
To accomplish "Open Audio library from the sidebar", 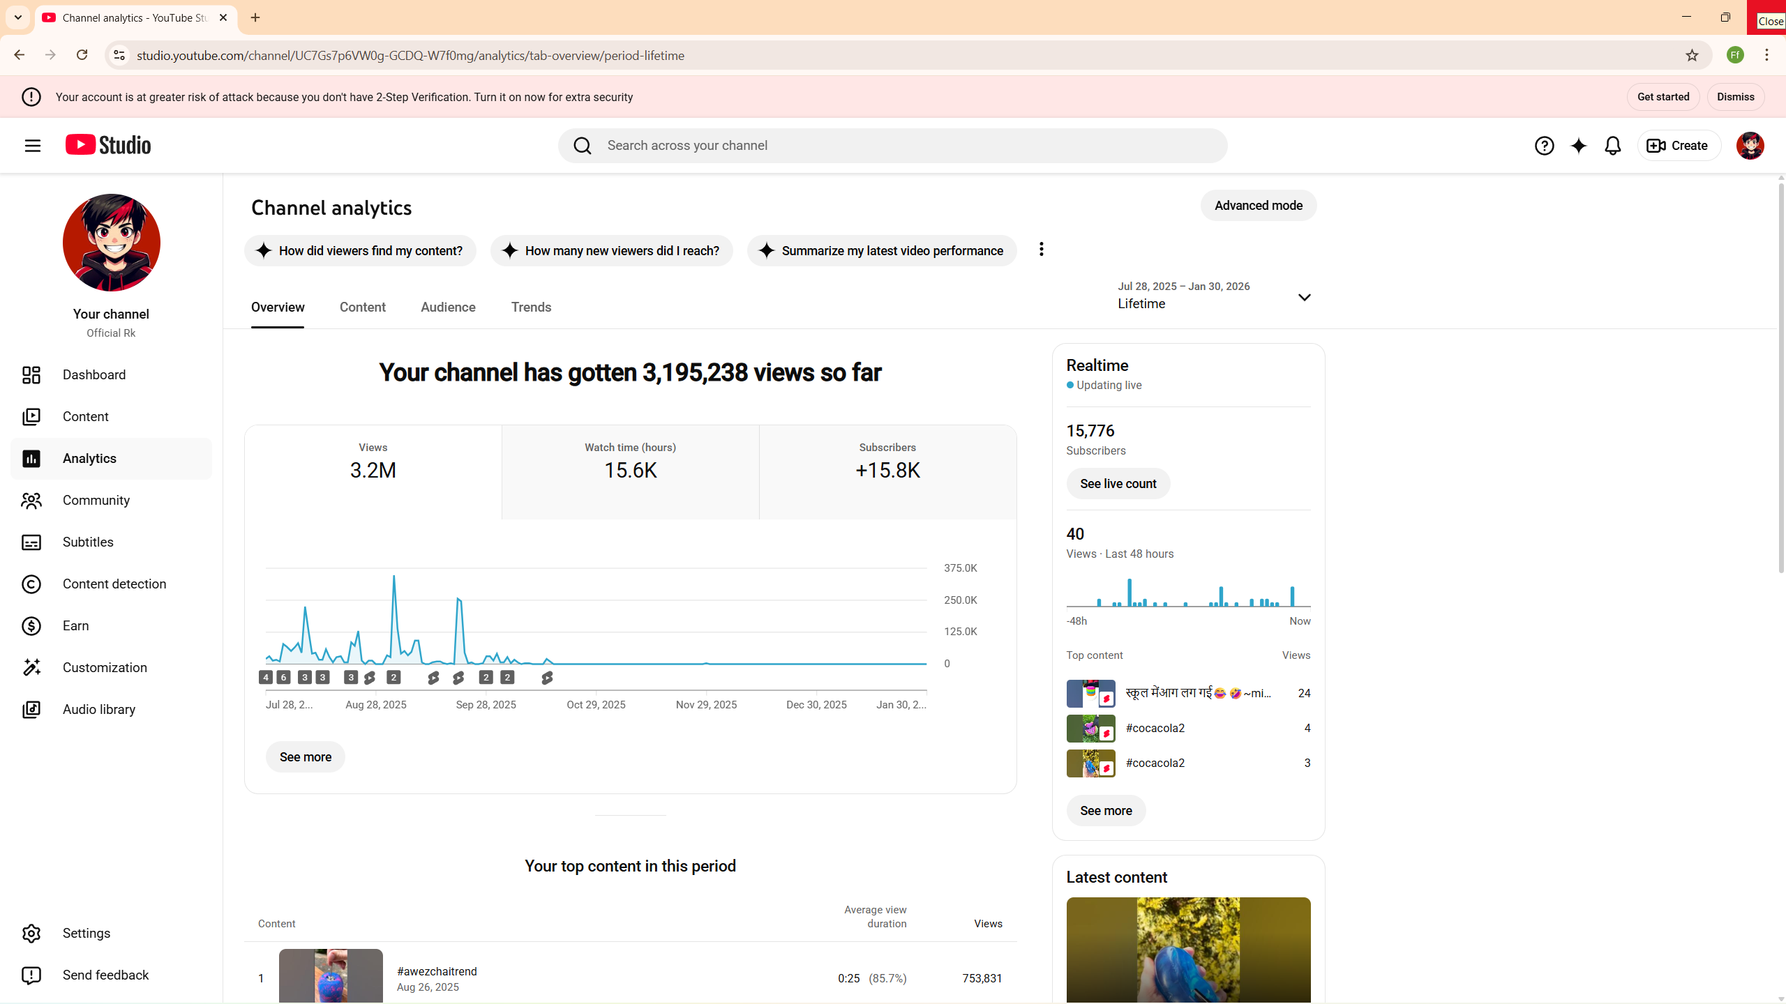I will point(98,709).
